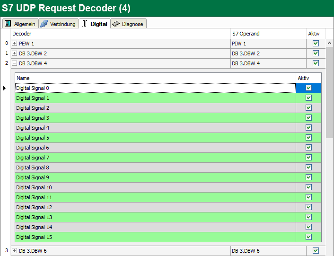Click the vertical scrollbar thumb
The height and width of the screenshot is (256, 334).
click(329, 92)
